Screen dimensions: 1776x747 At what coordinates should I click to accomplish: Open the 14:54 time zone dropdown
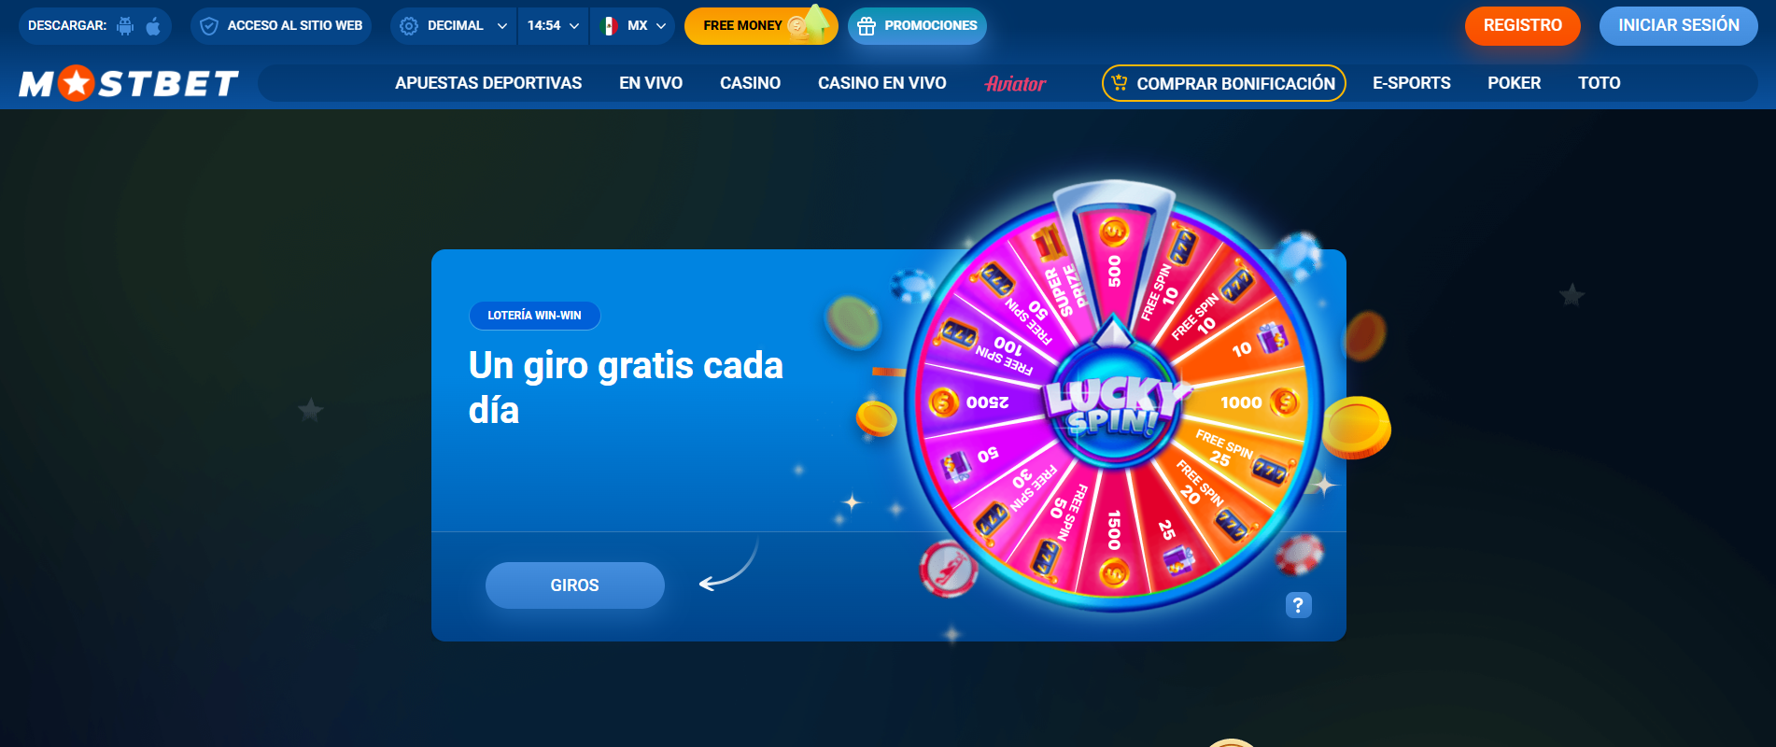553,26
